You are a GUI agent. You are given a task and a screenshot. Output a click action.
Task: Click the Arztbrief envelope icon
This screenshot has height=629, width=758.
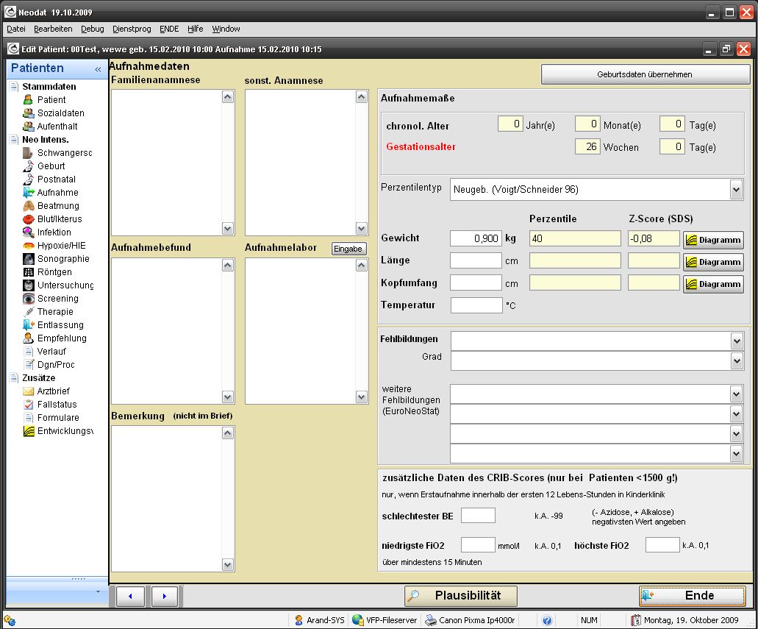(29, 391)
